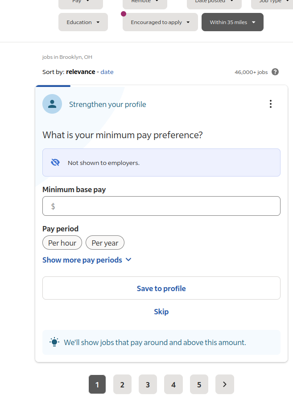The image size is (293, 395).
Task: Open the Education filter dropdown
Action: [83, 22]
